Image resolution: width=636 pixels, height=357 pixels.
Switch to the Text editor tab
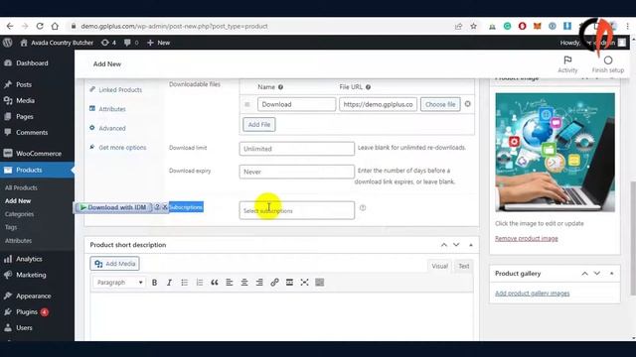[464, 266]
